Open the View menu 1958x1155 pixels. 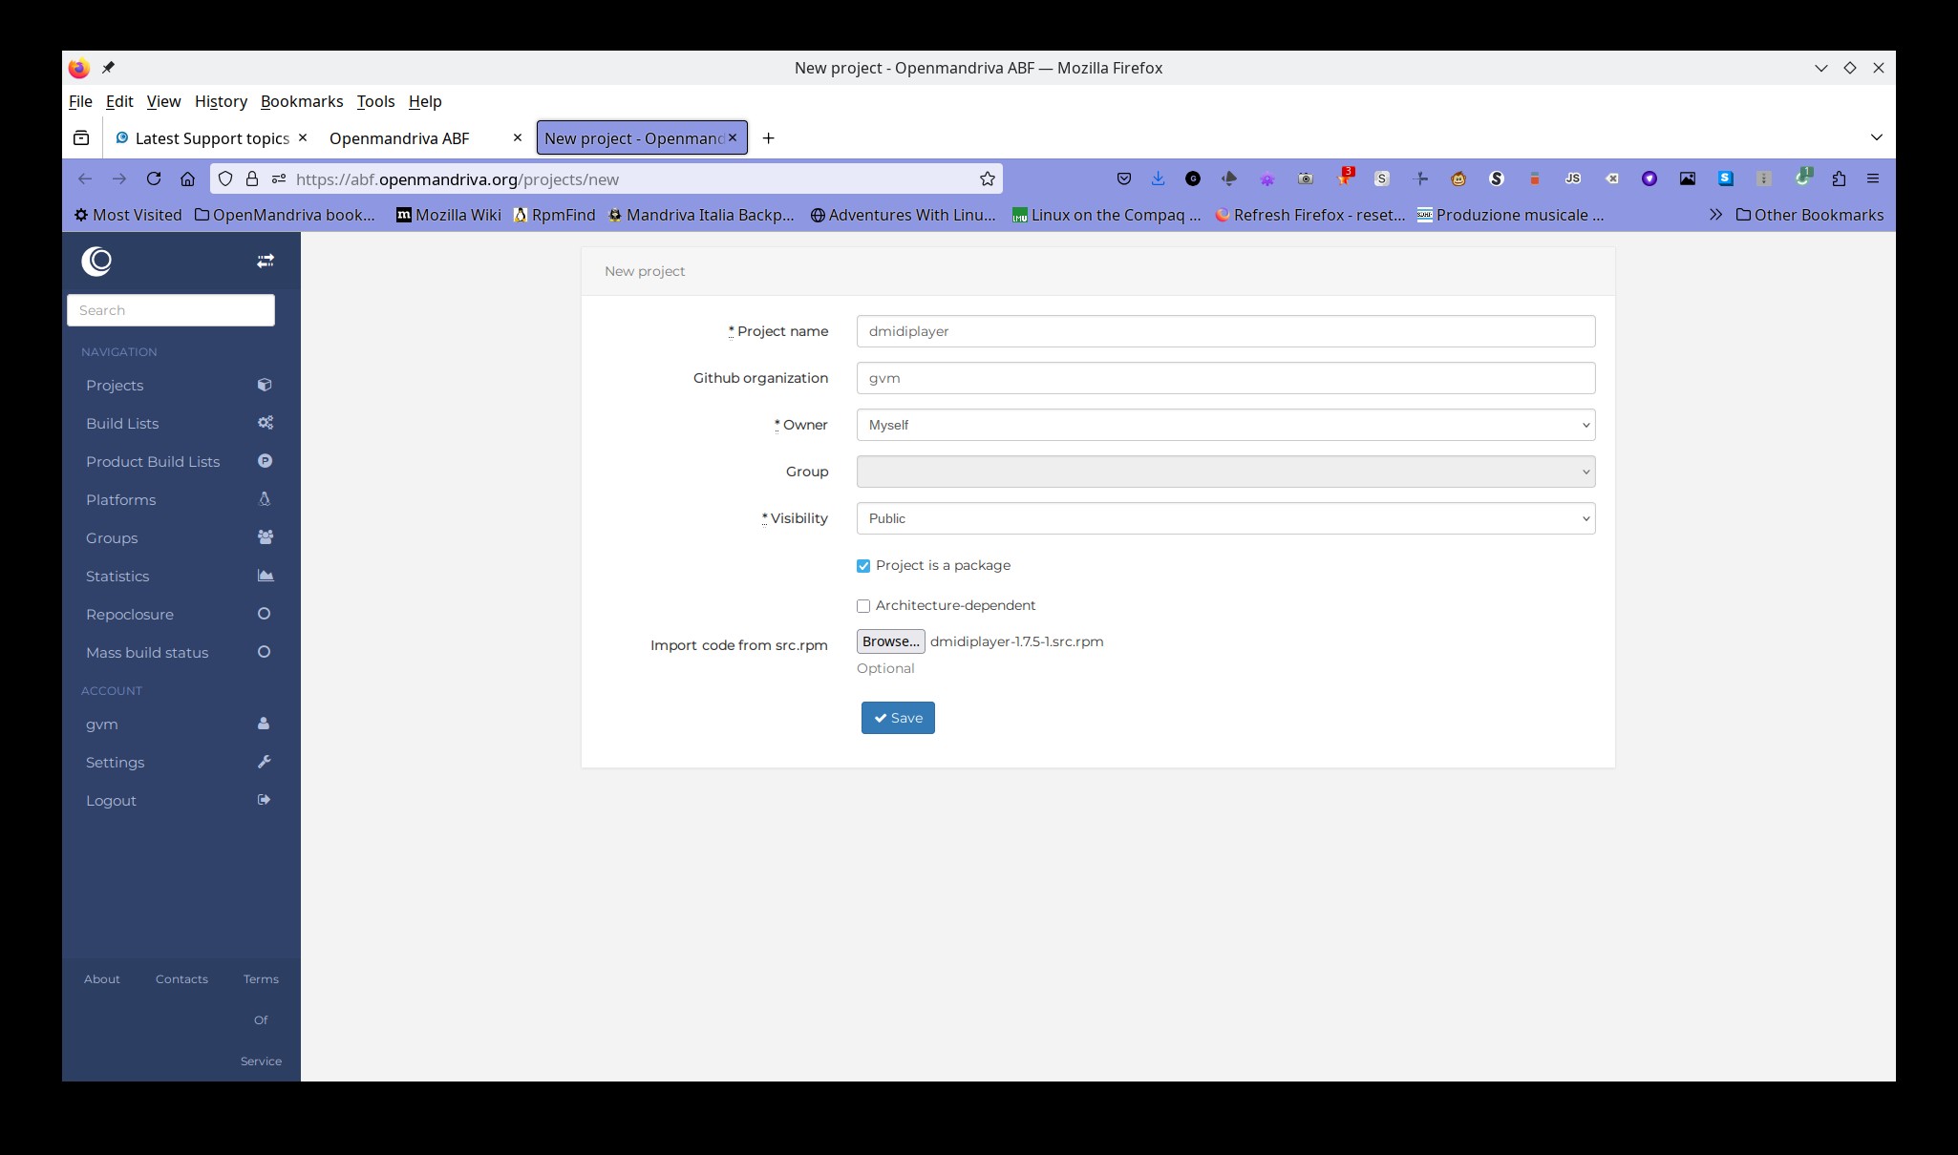coord(163,101)
